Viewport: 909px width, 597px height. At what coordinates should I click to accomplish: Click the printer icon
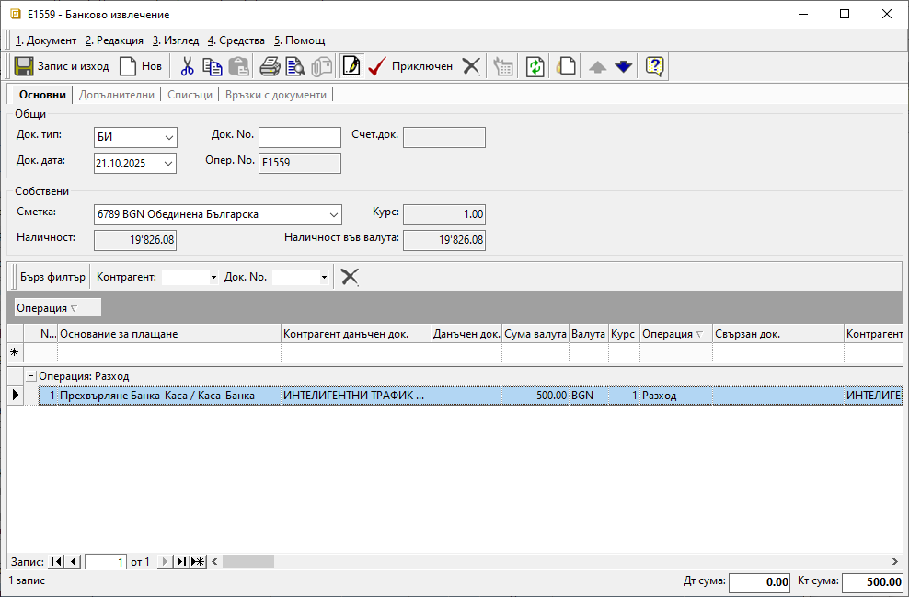click(x=270, y=66)
